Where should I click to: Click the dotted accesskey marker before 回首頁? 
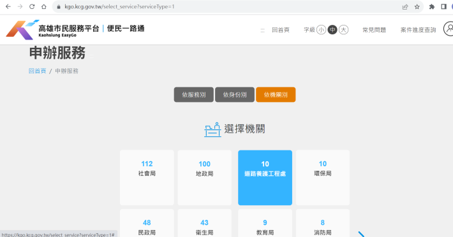[x=262, y=30]
